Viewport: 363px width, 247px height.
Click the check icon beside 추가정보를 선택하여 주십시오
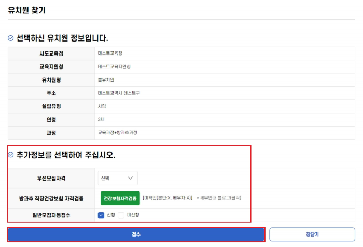(x=11, y=155)
